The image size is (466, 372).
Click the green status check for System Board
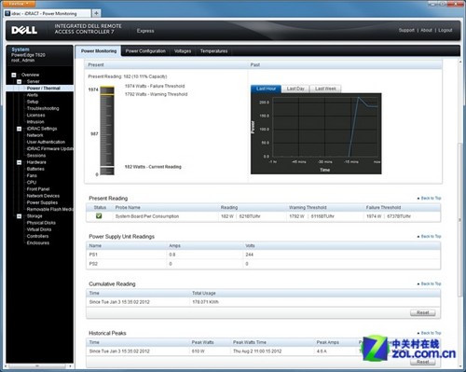coord(99,215)
